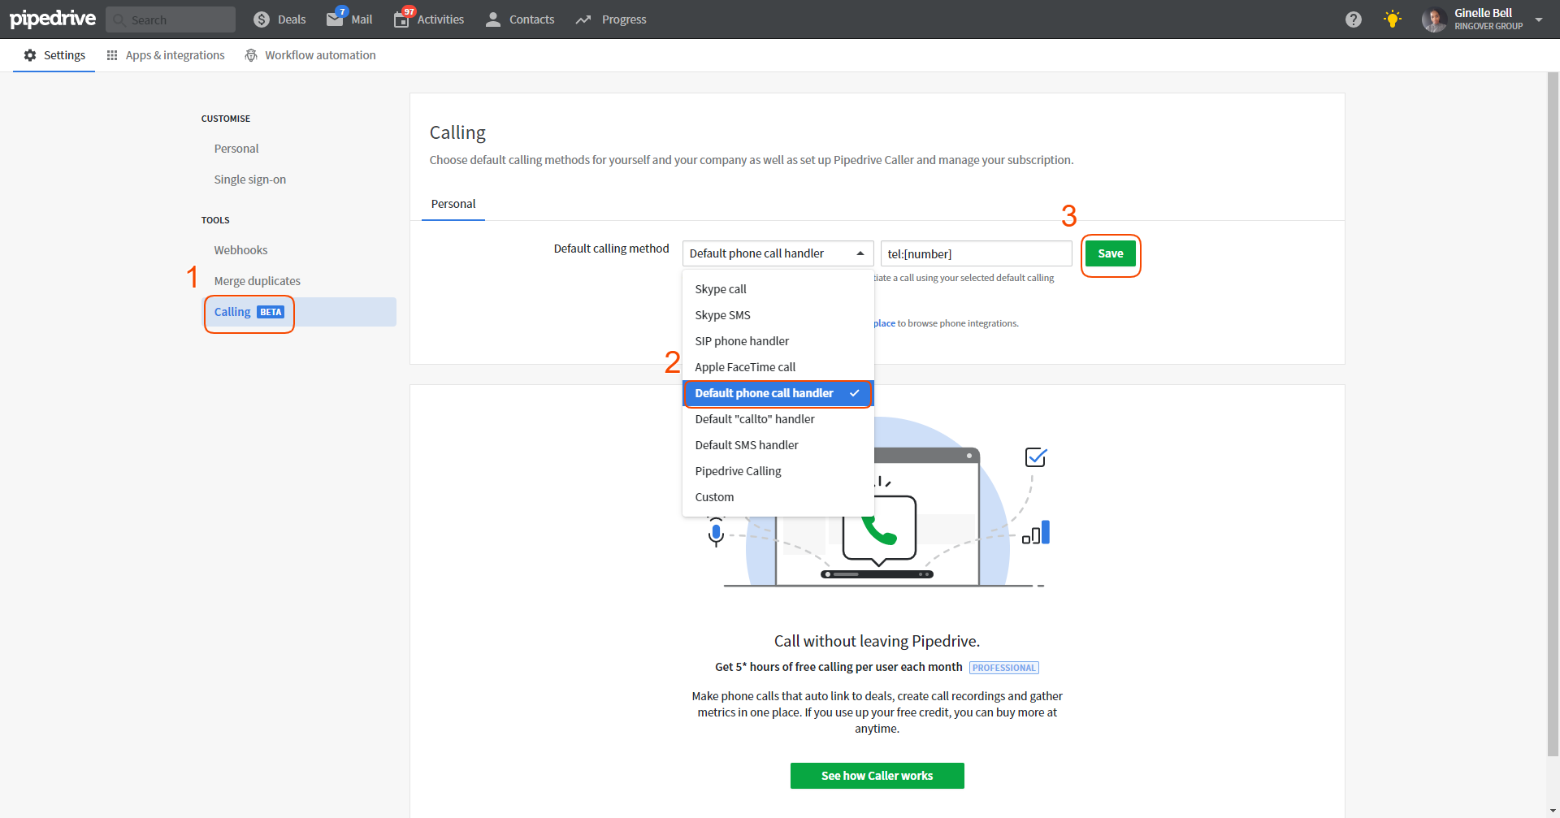Choose Apple FaceTime call
Viewport: 1560px width, 818px height.
click(x=778, y=367)
